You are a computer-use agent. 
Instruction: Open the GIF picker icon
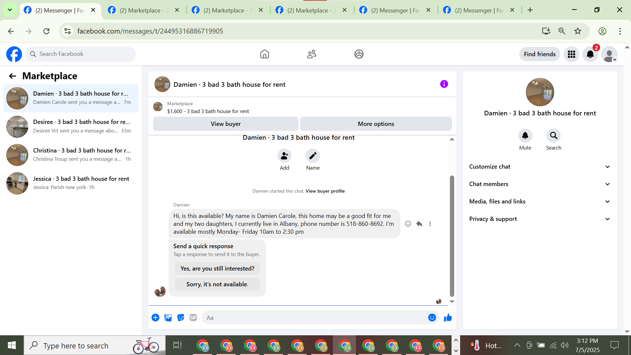(x=193, y=318)
